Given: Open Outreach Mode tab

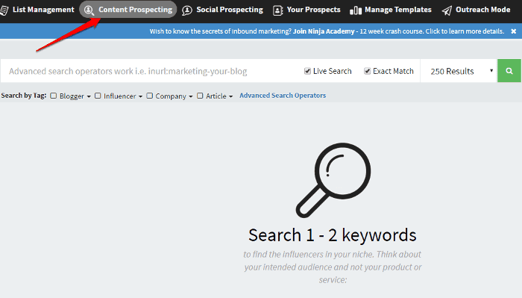Looking at the screenshot, I should 476,10.
